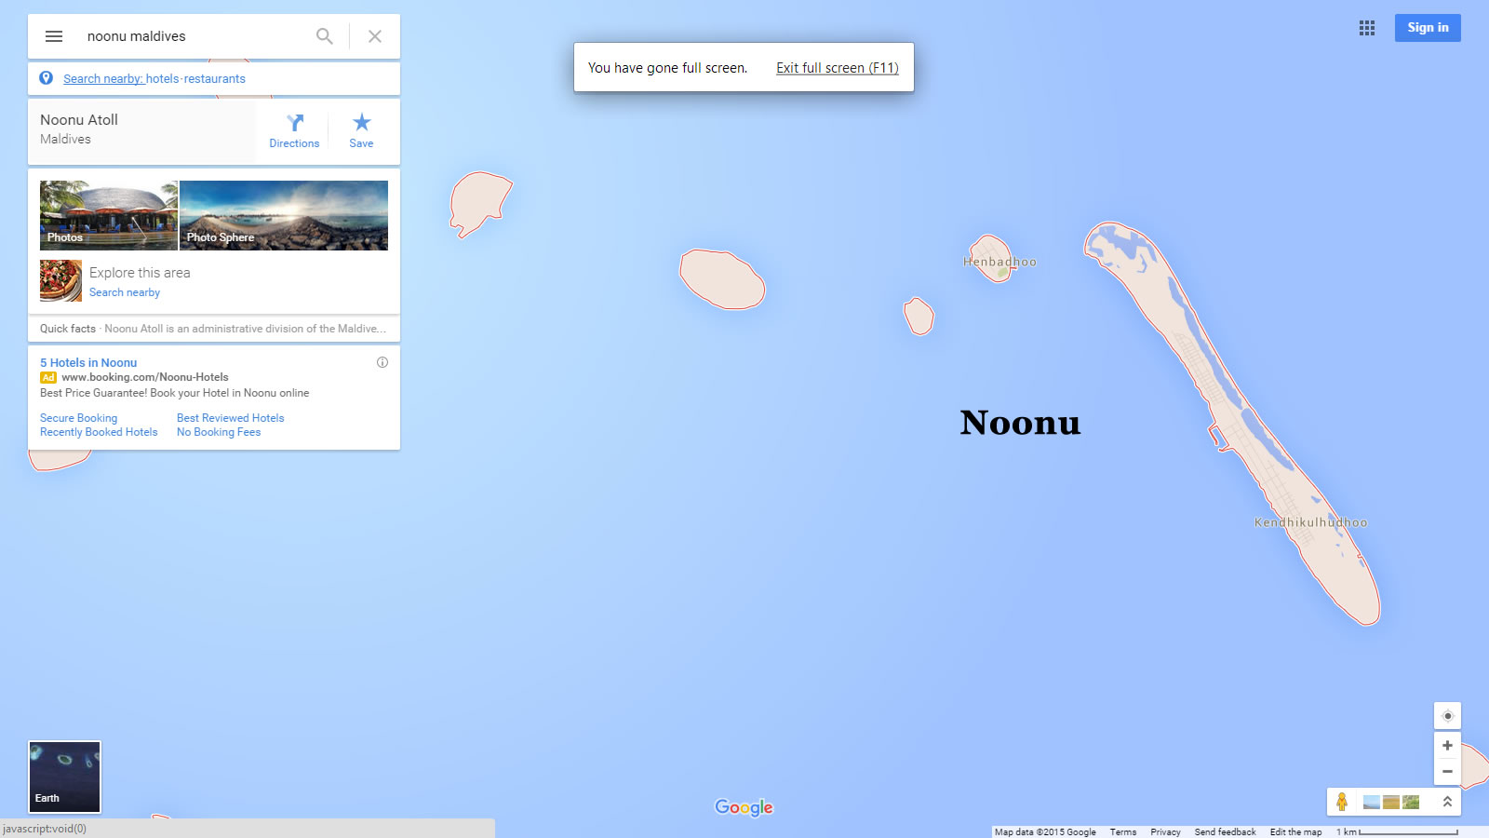Expand Quick facts about Noonu Atoll
1489x838 pixels.
pos(213,329)
